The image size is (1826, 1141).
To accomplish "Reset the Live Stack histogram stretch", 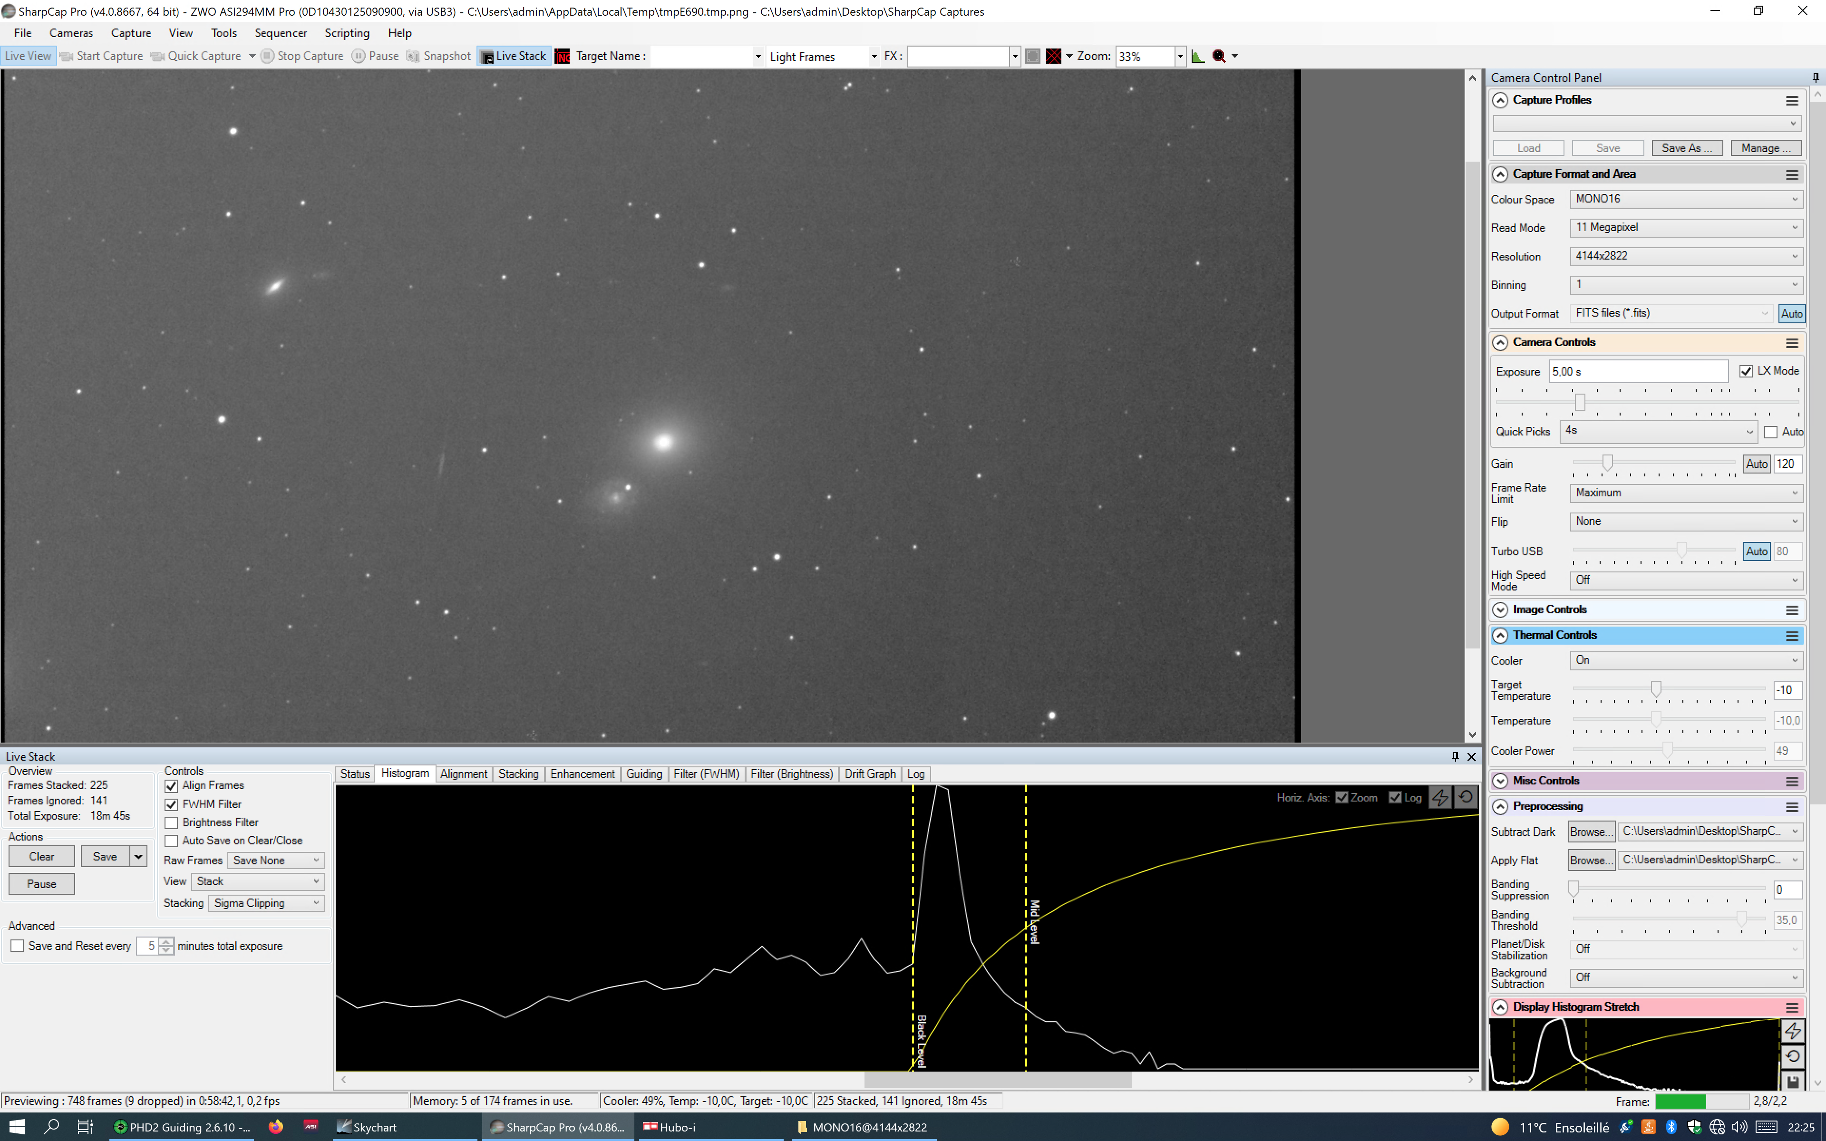I will click(1466, 798).
